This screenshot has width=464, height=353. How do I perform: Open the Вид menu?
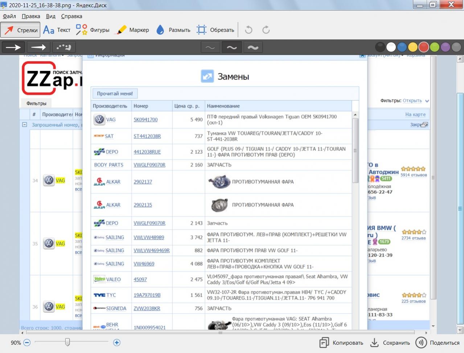[51, 16]
